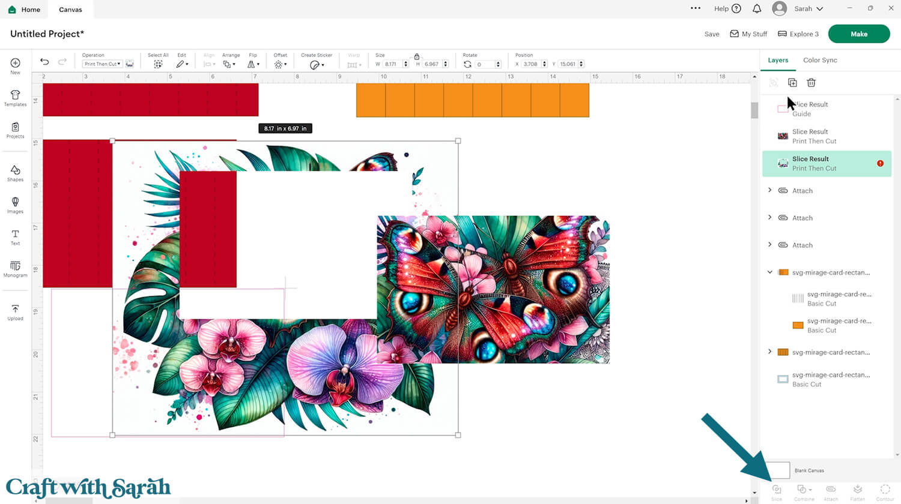The width and height of the screenshot is (901, 504).
Task: Expand the first Attach group in Layers
Action: coord(770,190)
